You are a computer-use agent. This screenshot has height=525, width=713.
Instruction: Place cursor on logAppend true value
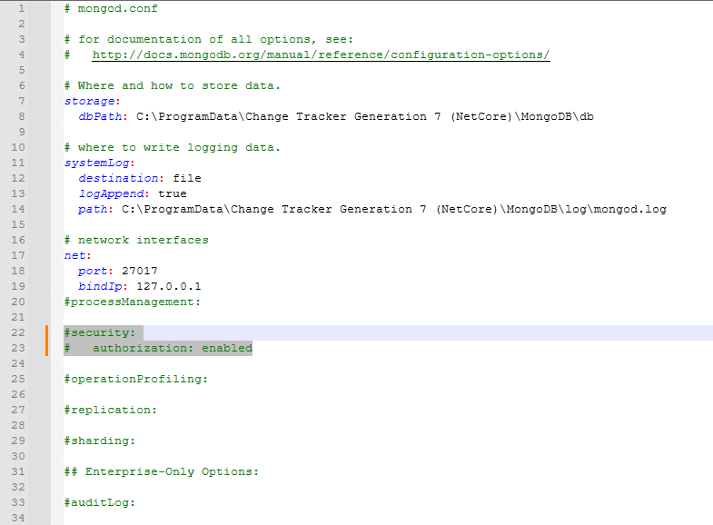tap(173, 193)
